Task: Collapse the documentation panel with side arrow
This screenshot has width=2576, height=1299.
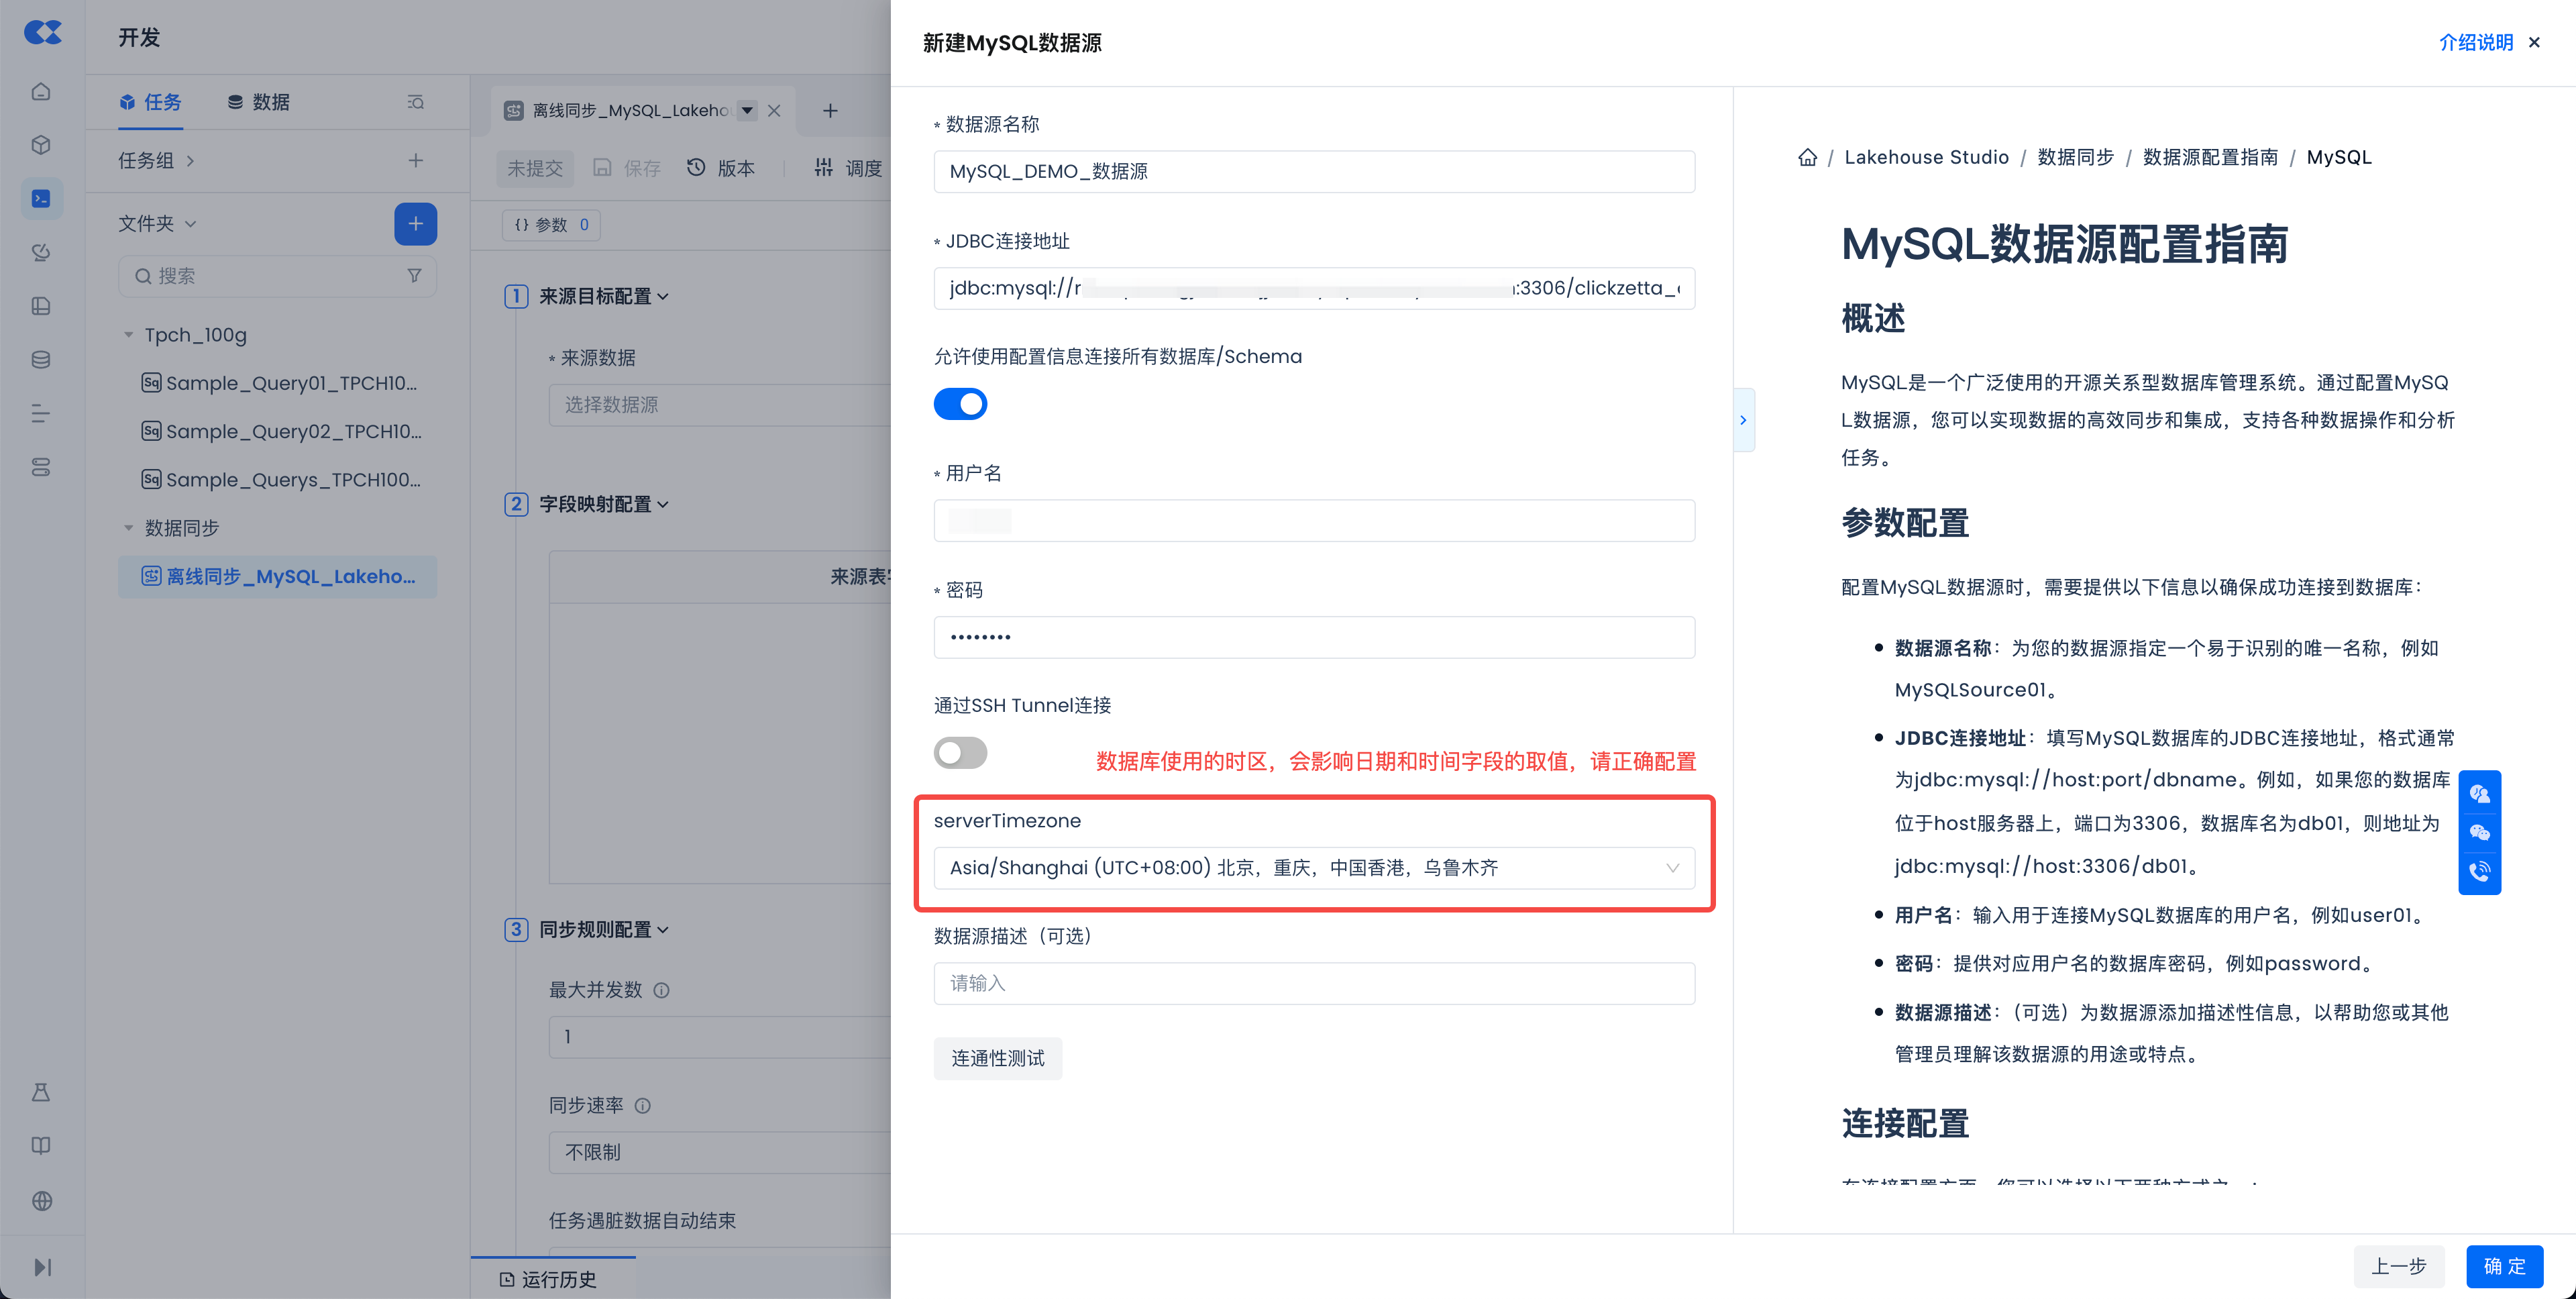Action: [x=1743, y=420]
